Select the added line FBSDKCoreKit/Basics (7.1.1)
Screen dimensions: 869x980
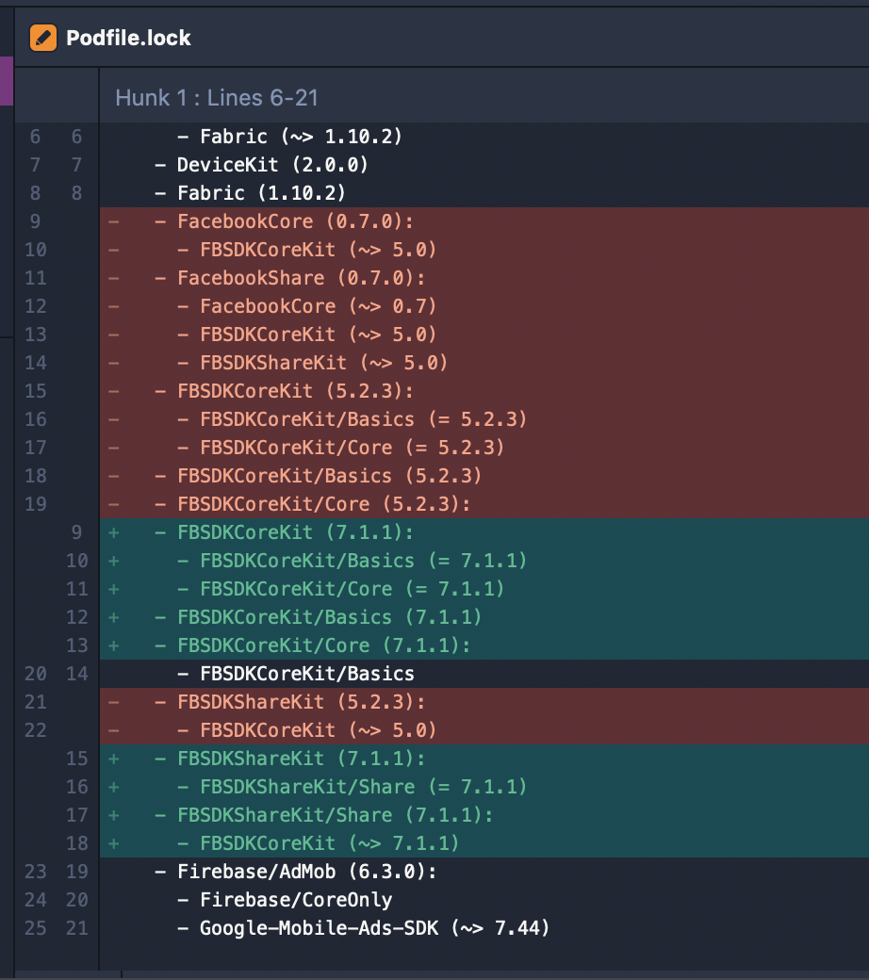tap(484, 617)
